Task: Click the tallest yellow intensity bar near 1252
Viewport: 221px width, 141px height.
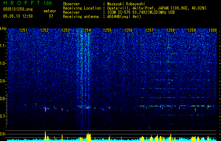Action: (x=45, y=136)
